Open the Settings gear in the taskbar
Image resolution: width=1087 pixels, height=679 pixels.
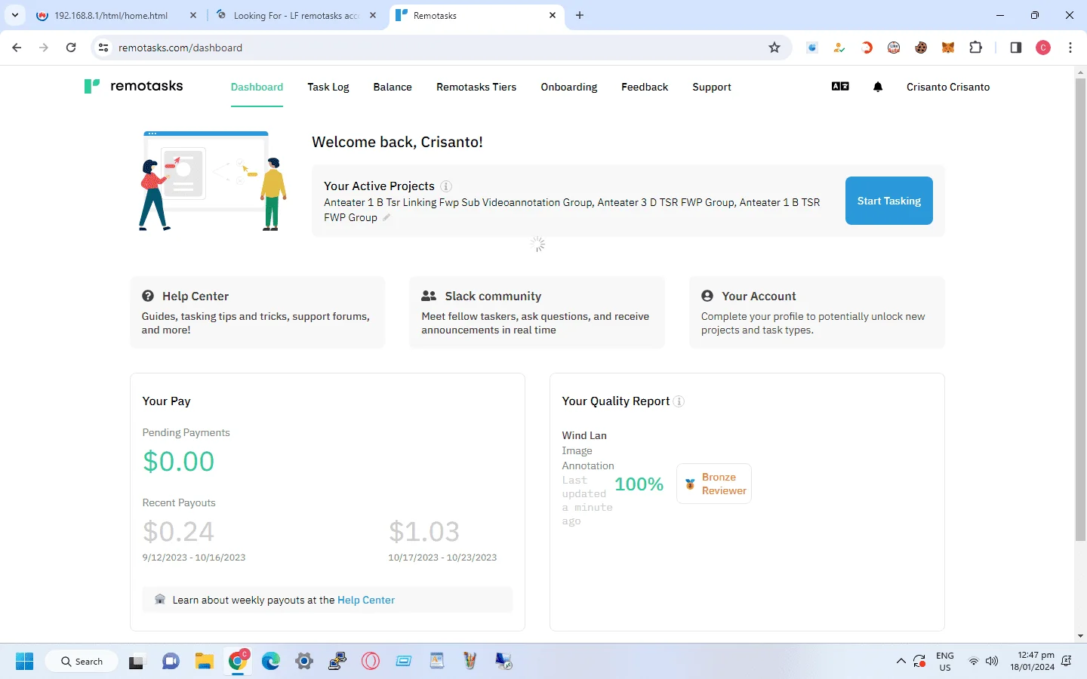[304, 662]
